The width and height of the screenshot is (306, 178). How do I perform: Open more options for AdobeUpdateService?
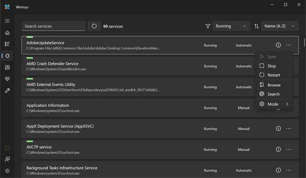[x=289, y=45]
